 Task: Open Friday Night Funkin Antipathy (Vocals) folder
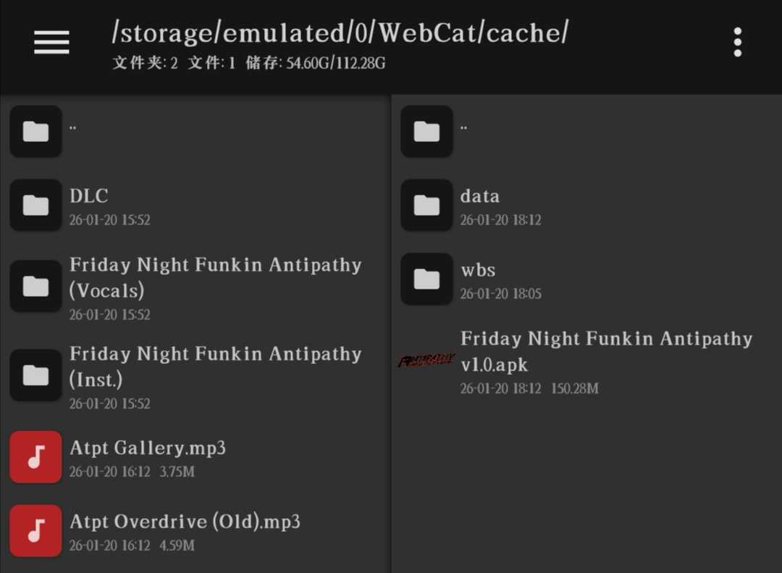point(215,277)
